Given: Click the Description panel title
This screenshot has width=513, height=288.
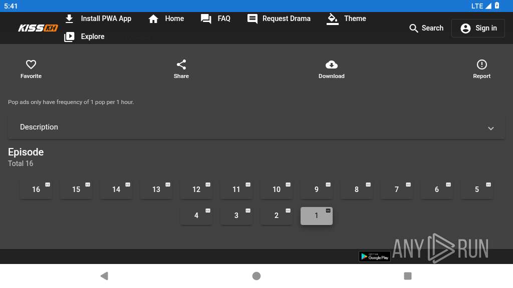Looking at the screenshot, I should pos(39,127).
